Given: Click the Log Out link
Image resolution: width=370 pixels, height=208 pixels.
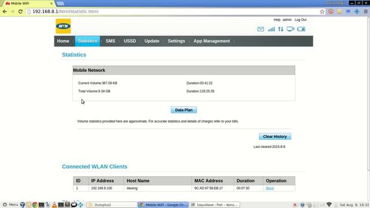Looking at the screenshot, I should coord(301,20).
